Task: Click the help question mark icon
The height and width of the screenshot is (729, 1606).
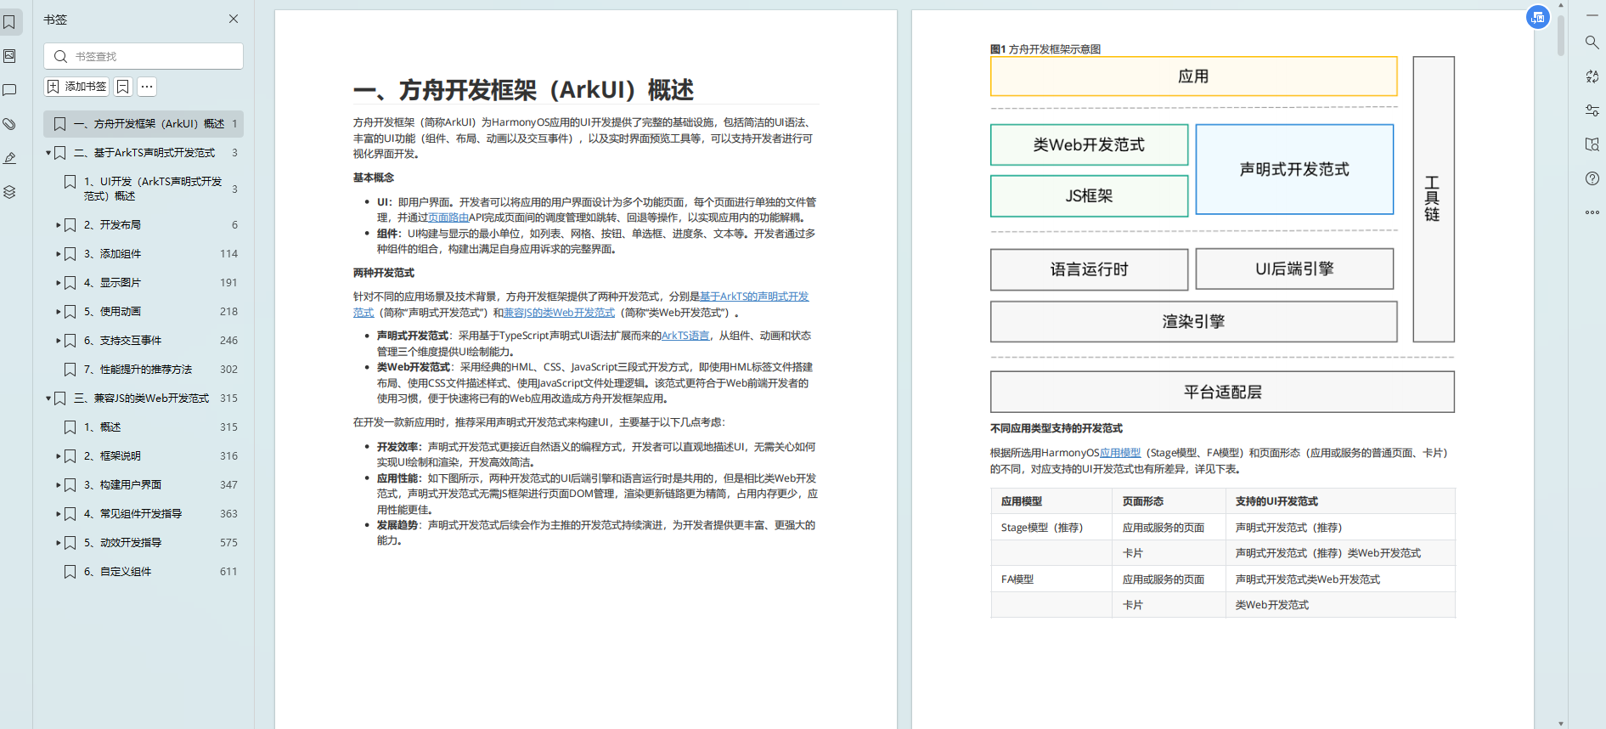Action: point(1592,178)
